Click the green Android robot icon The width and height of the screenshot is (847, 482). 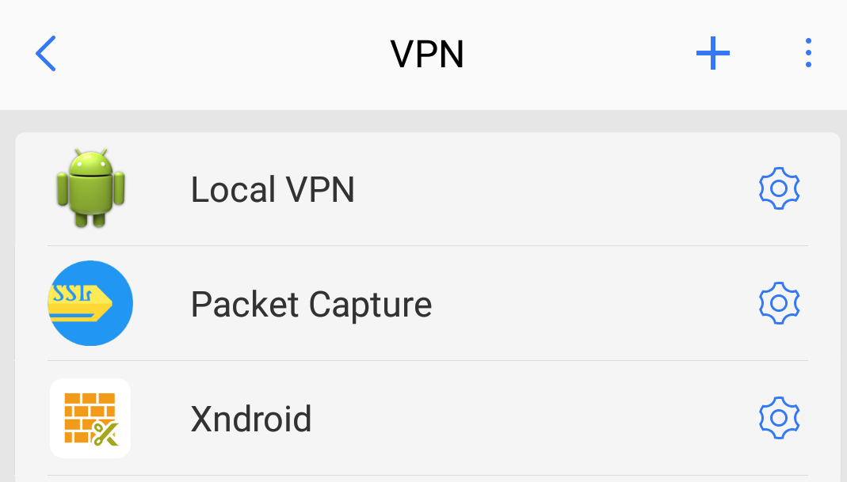90,188
